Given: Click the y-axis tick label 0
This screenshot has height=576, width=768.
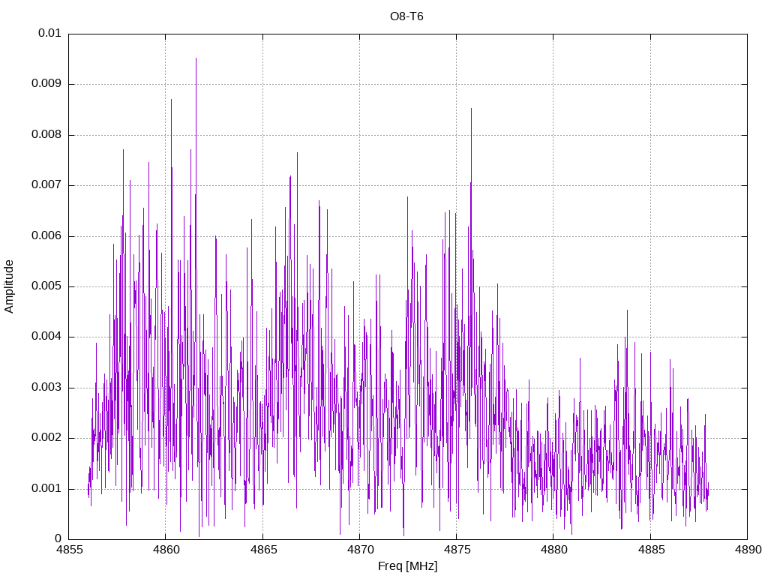Looking at the screenshot, I should (58, 538).
